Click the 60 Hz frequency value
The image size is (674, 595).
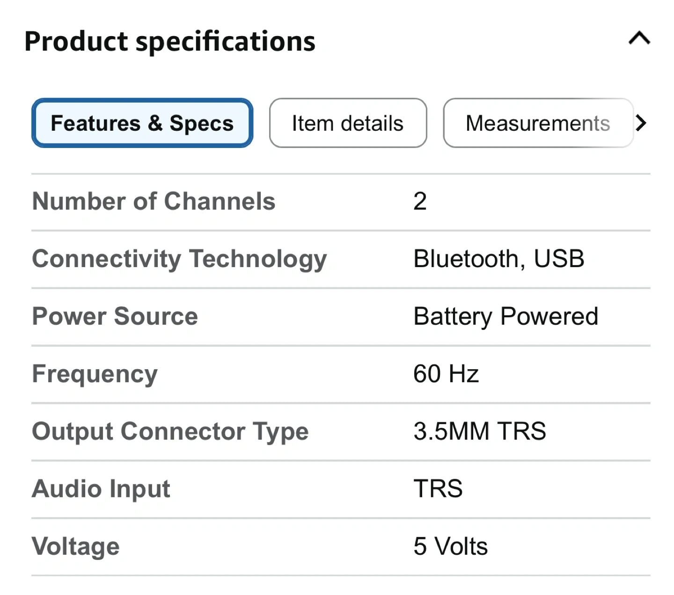click(x=446, y=374)
